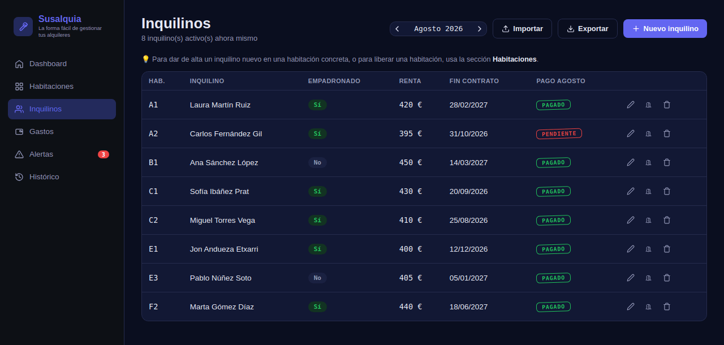The image size is (724, 345).
Task: Delete Marta Gómez Díaz with the trash icon
Action: [x=667, y=307]
